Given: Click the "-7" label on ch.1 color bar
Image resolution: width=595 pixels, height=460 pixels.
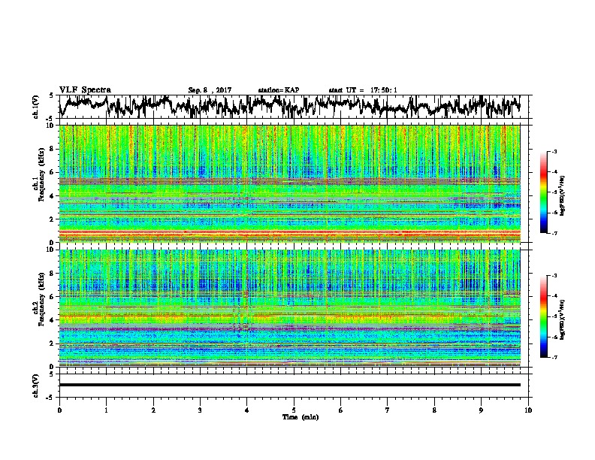Looking at the screenshot, I should pos(554,233).
